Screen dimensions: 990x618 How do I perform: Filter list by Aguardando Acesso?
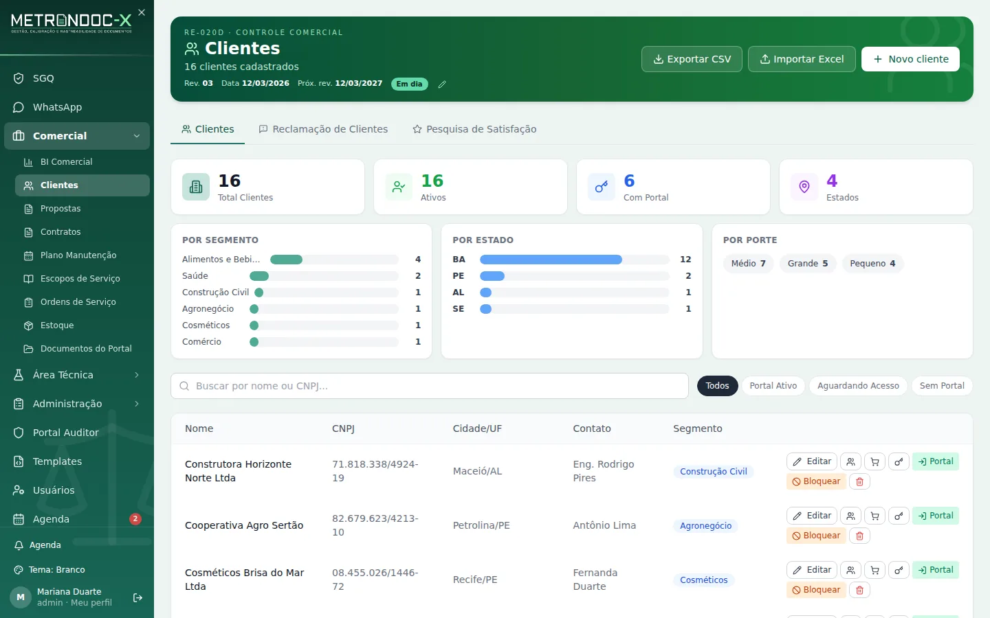[858, 386]
